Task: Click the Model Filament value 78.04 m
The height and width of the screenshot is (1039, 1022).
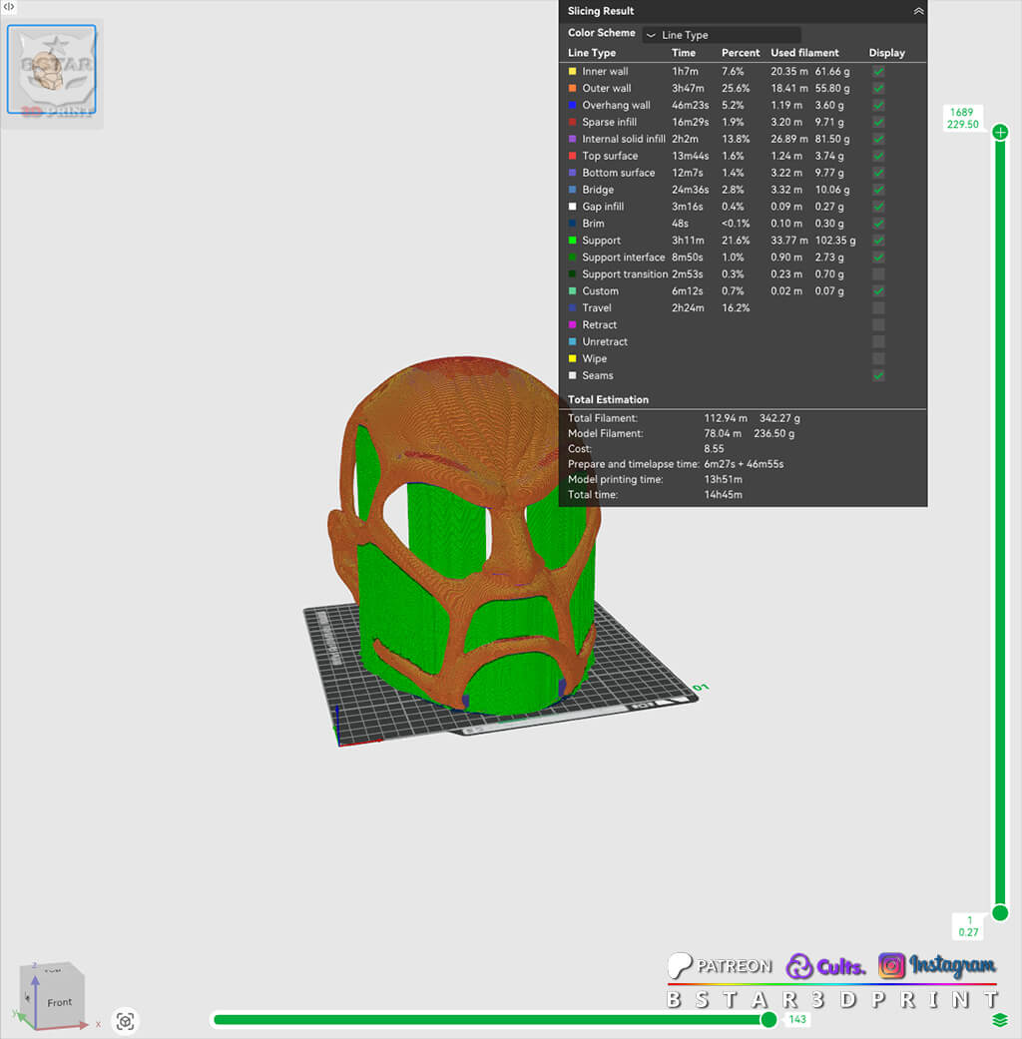Action: click(x=723, y=433)
